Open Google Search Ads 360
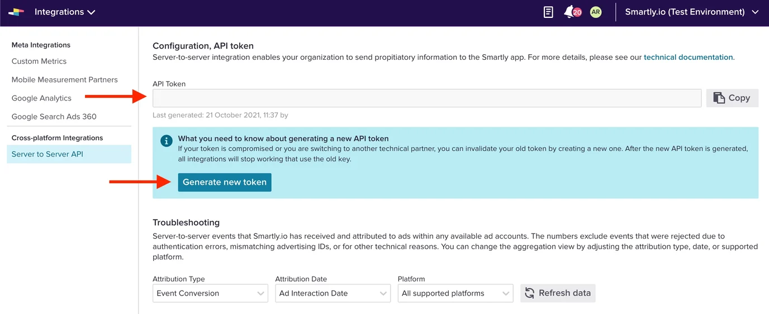This screenshot has height=314, width=769. coord(54,117)
